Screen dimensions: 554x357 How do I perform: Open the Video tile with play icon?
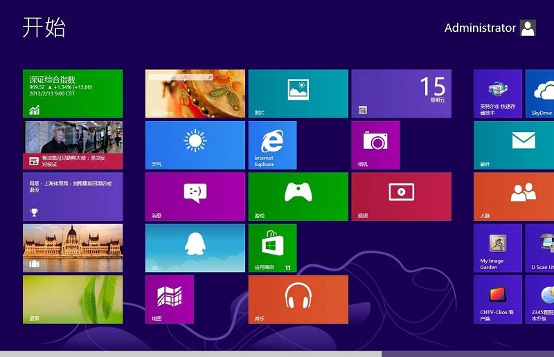[402, 196]
